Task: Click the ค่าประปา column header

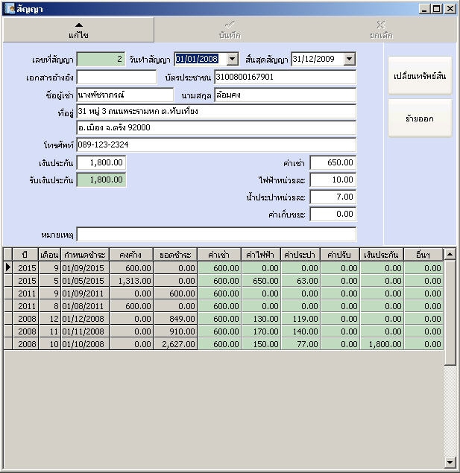Action: (300, 255)
